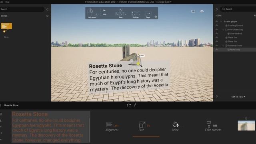This screenshot has width=256, height=144.
Task: Click the note preview thumbnail
Action: click(246, 126)
